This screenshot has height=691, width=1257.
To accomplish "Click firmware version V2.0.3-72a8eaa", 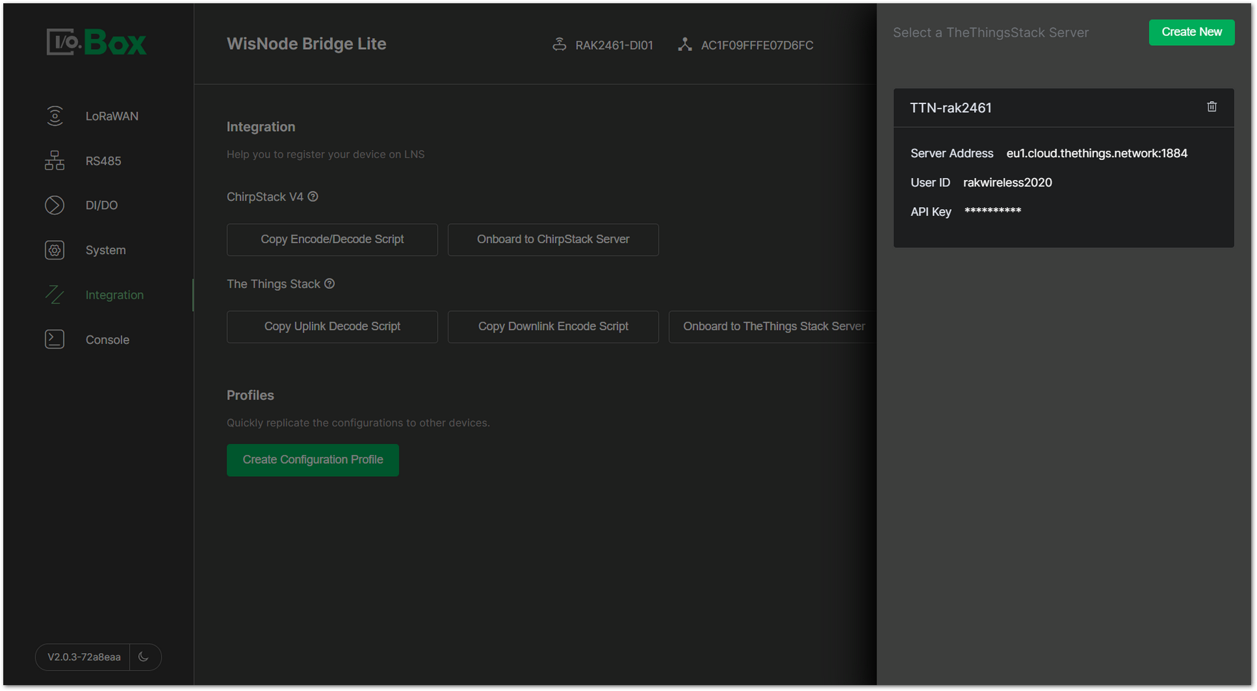I will 84,657.
